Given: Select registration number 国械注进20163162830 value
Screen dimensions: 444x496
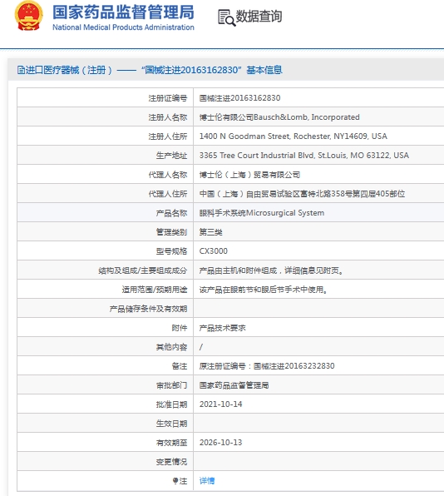Looking at the screenshot, I should click(x=239, y=98).
